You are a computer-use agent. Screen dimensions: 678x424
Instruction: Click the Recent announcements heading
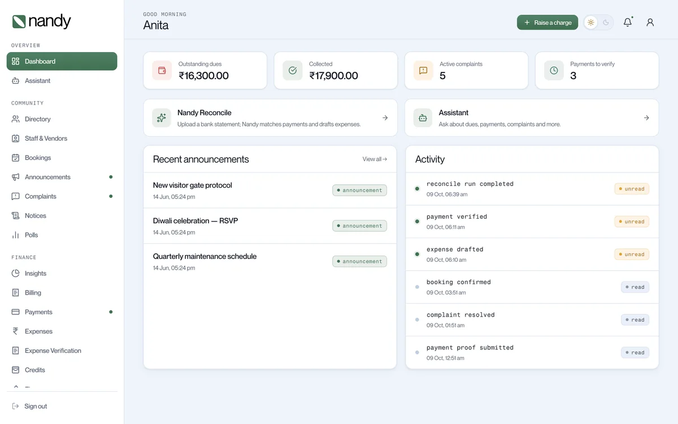(201, 159)
